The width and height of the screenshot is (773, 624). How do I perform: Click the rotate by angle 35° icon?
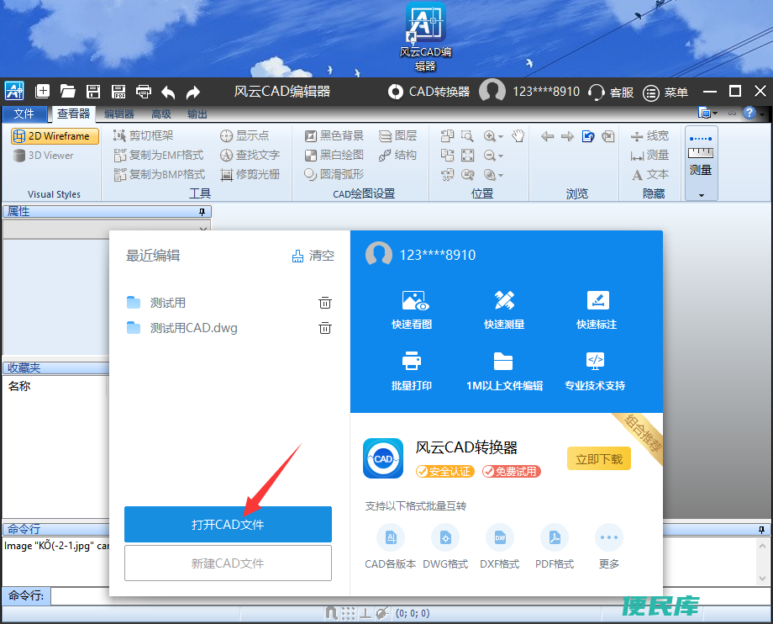[x=448, y=175]
